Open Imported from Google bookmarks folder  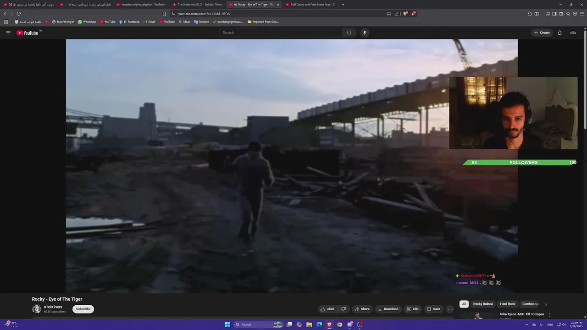coord(263,22)
